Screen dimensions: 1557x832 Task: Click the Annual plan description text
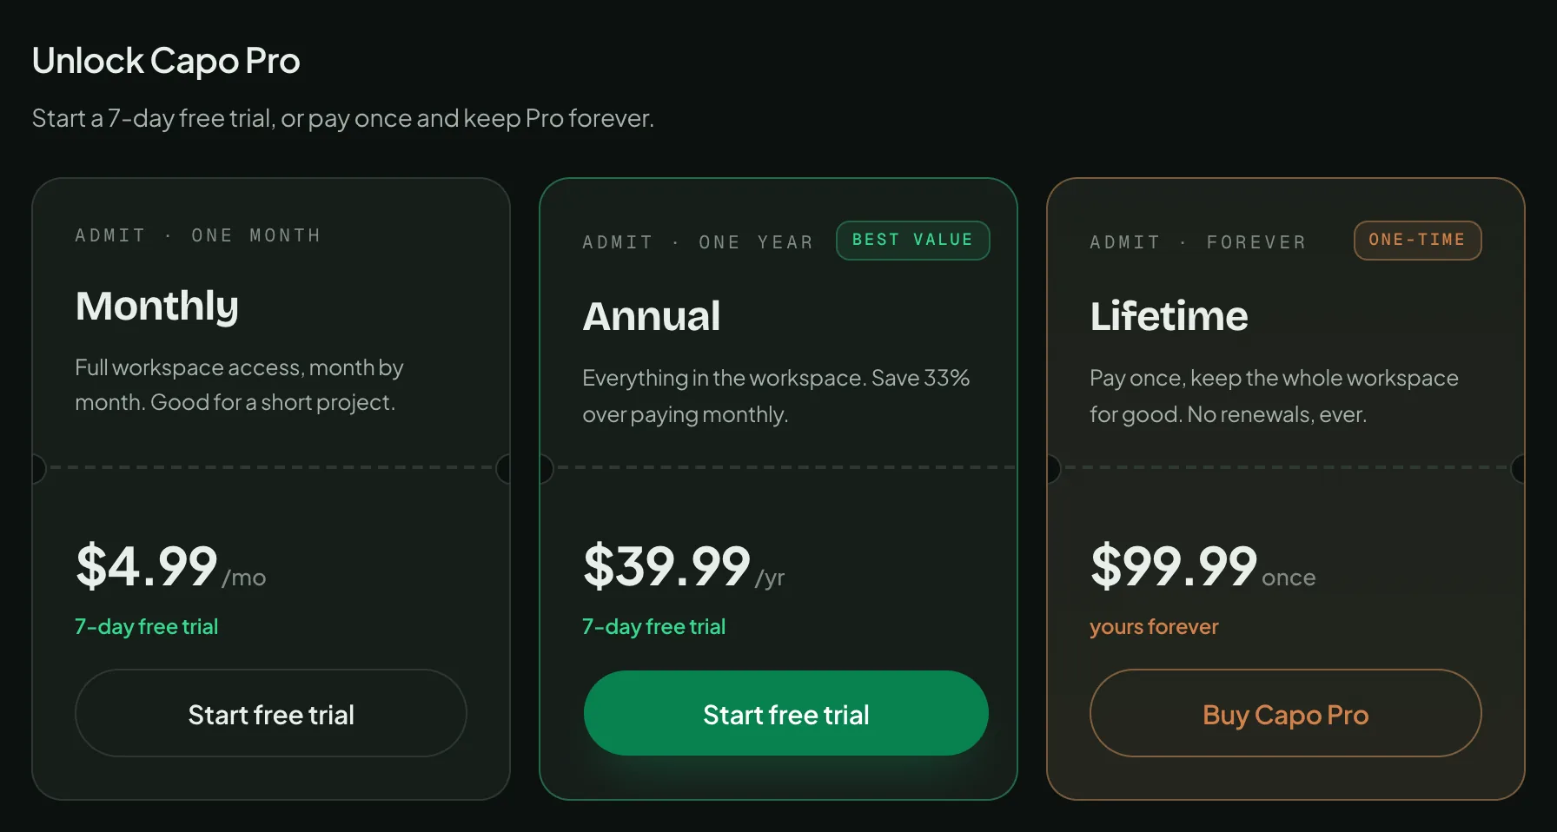tap(776, 396)
